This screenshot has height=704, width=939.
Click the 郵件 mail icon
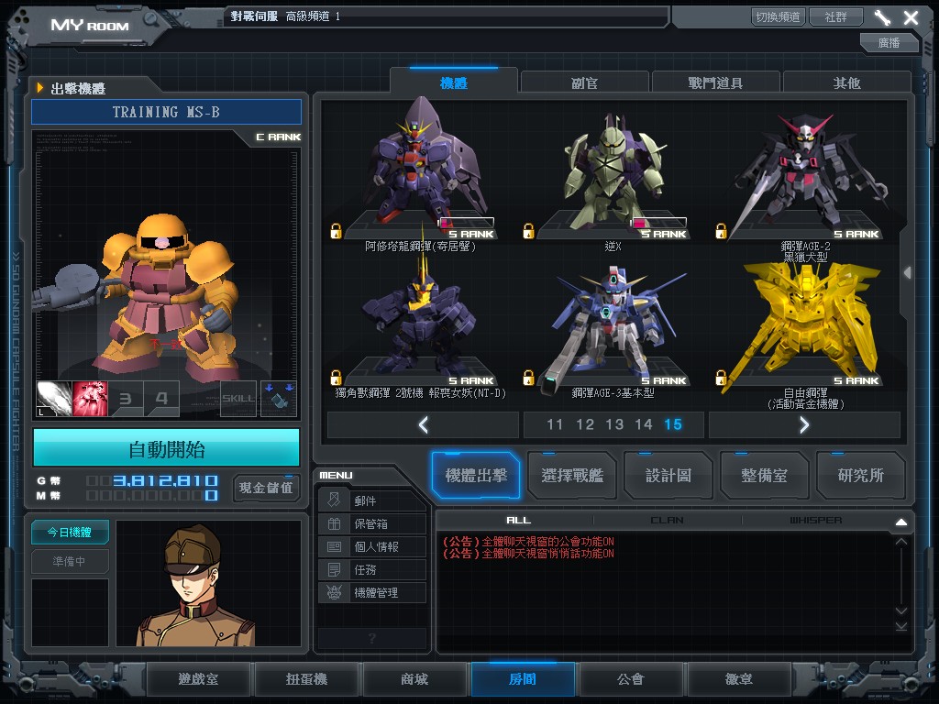pyautogui.click(x=334, y=500)
